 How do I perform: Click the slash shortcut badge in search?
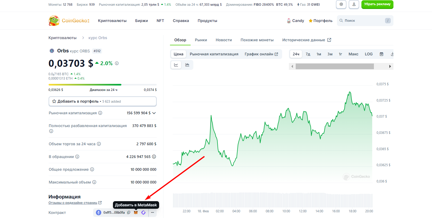[x=388, y=21]
